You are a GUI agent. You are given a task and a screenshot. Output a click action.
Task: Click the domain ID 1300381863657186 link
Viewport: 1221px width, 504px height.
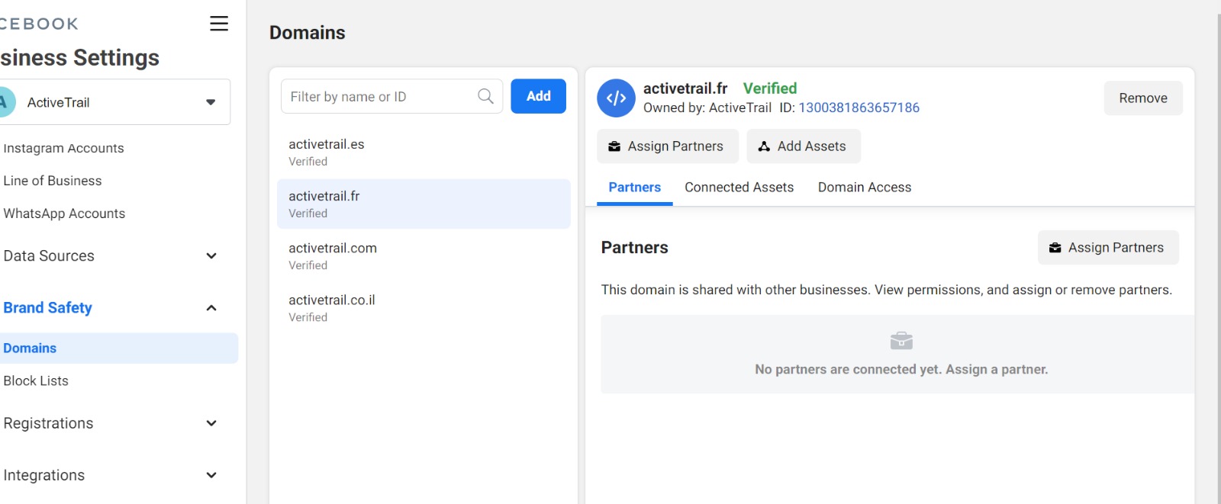pos(859,108)
